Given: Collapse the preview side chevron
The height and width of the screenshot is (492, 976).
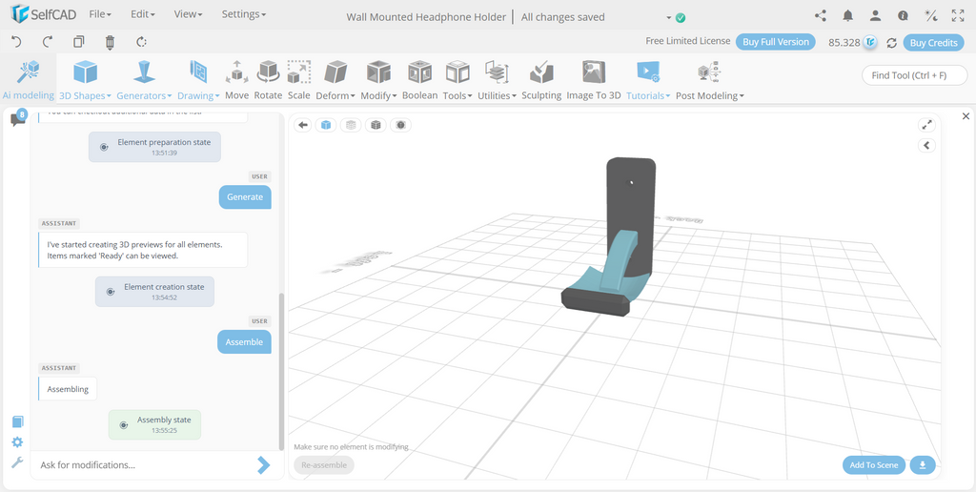Looking at the screenshot, I should (926, 145).
